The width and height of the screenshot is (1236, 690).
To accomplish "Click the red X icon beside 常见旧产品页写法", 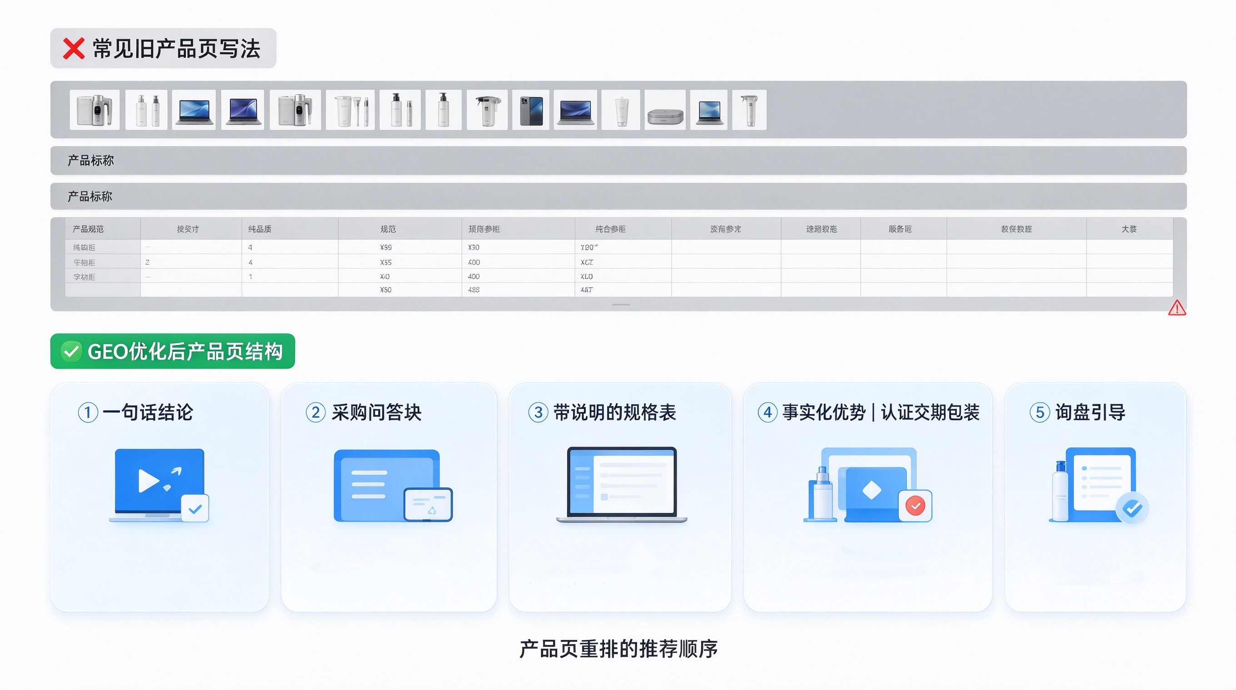I will point(74,49).
